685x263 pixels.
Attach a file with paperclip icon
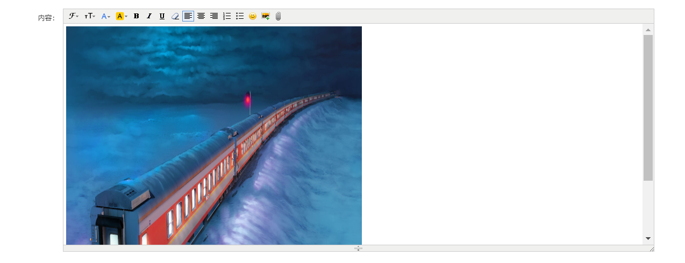click(x=278, y=16)
